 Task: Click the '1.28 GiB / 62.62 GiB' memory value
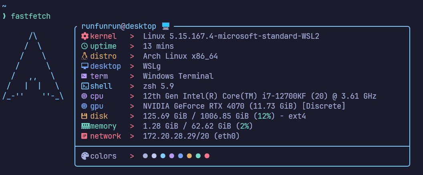187,126
